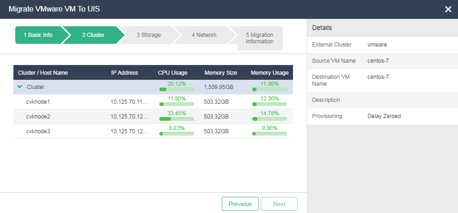Click cvknode3 memory usage bar at 9.06%
The width and height of the screenshot is (458, 213).
pos(269,134)
